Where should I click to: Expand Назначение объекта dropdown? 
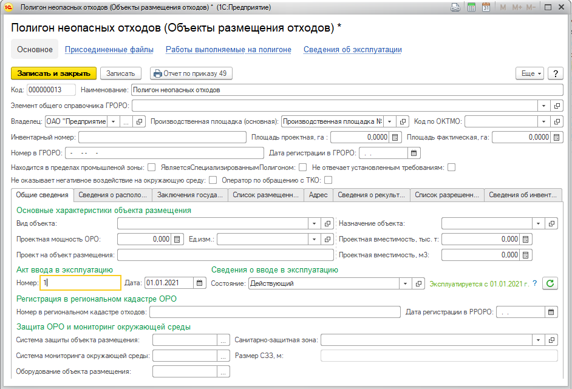pyautogui.click(x=539, y=223)
